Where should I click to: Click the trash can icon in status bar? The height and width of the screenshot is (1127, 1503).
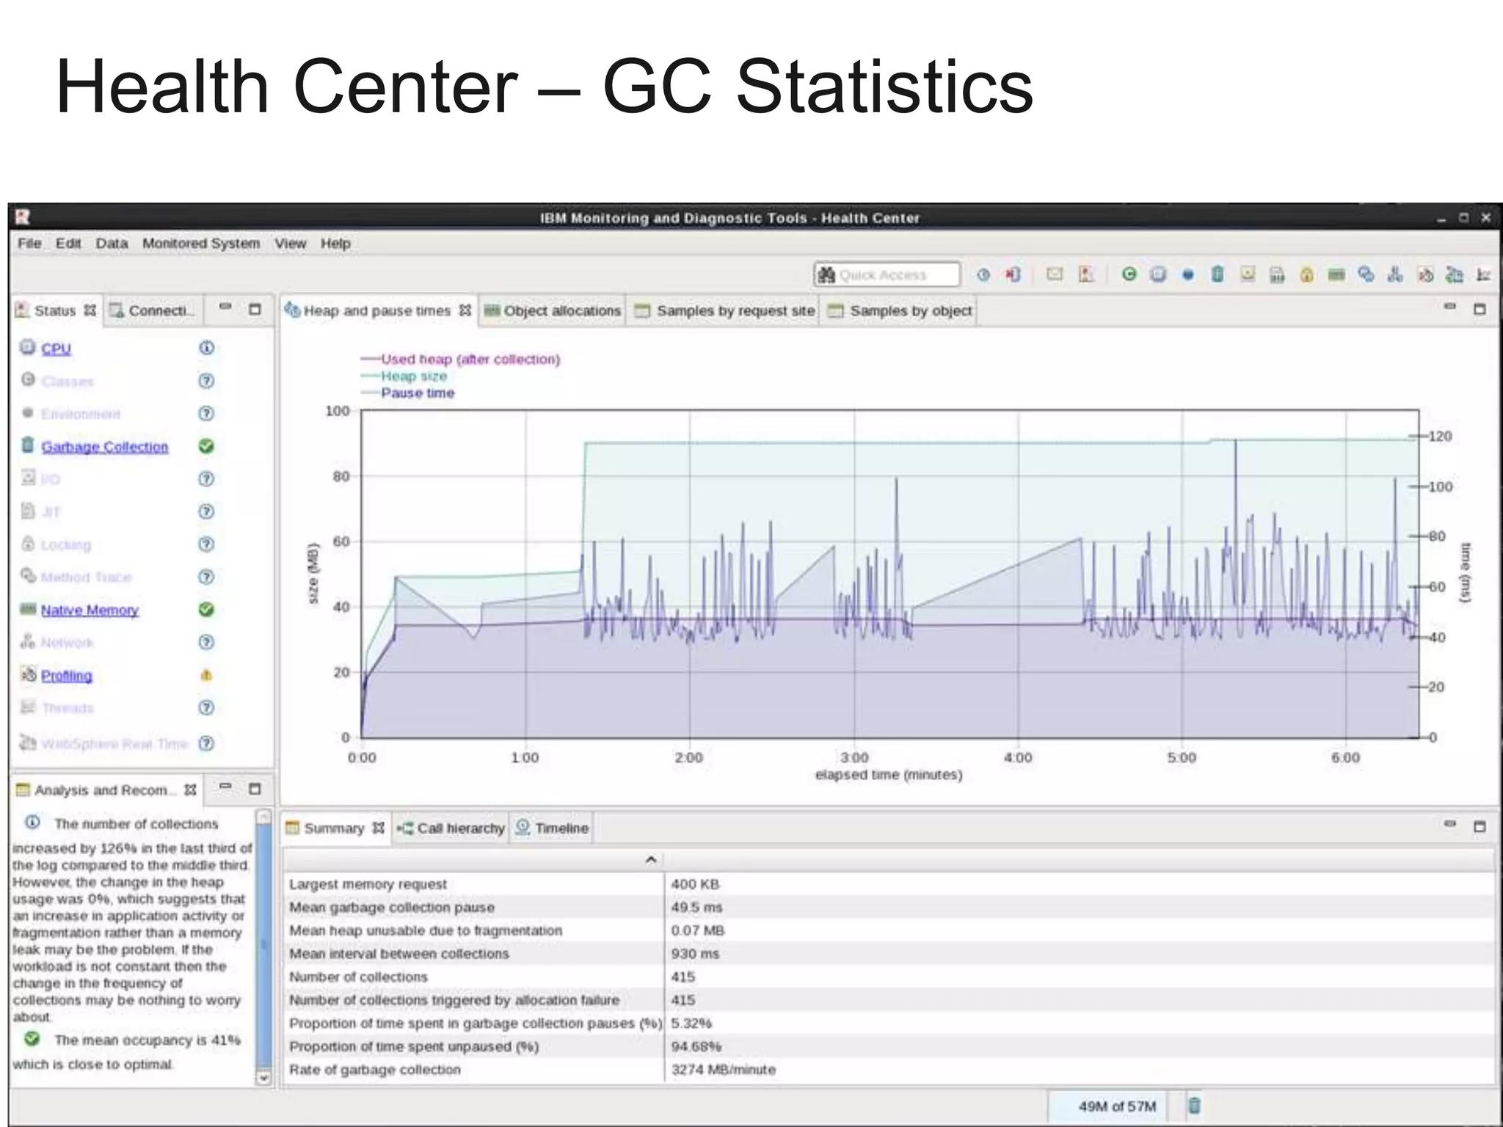point(1194,1105)
